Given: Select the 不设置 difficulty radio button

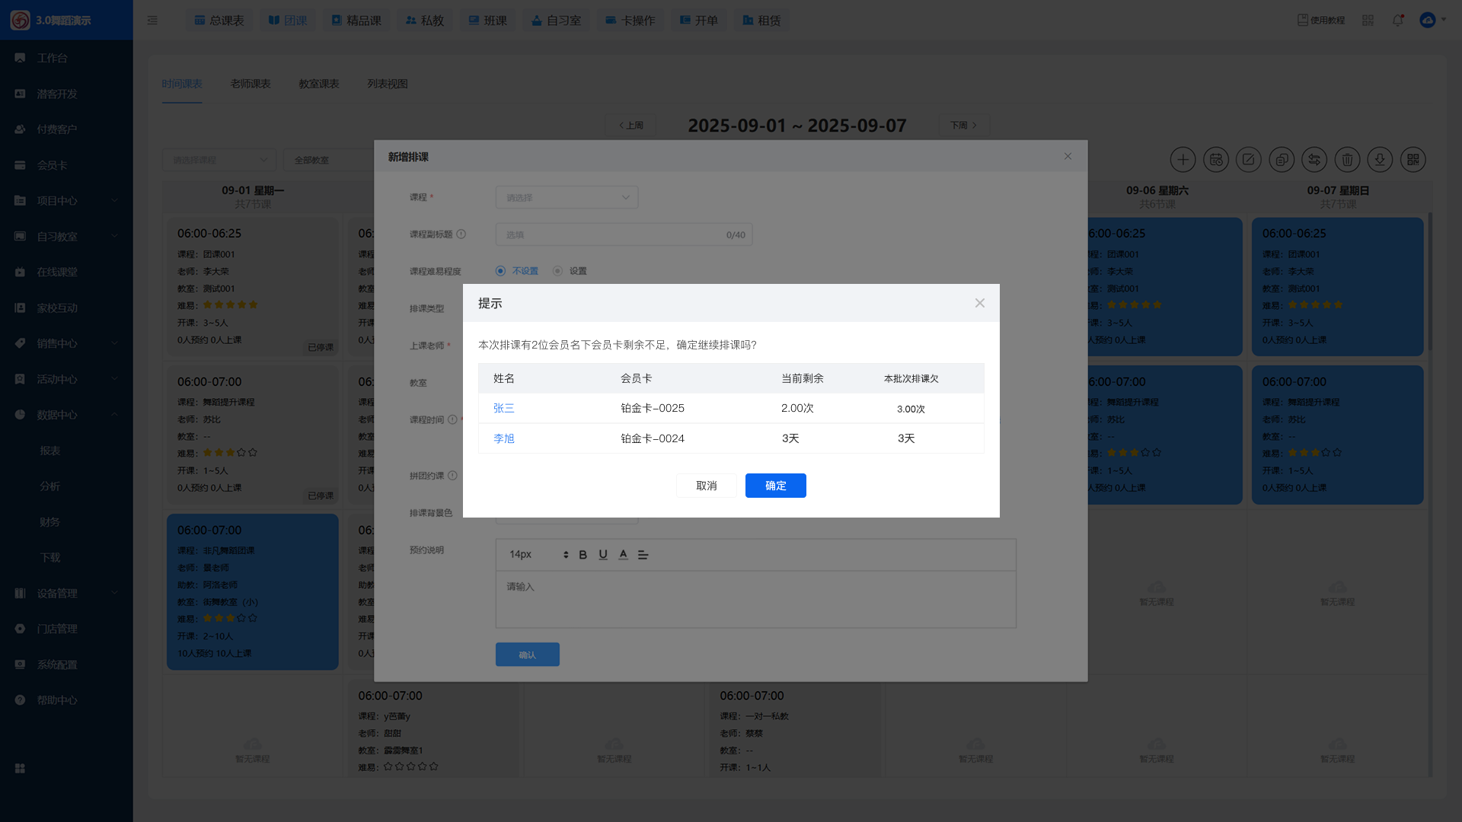Looking at the screenshot, I should click(500, 271).
